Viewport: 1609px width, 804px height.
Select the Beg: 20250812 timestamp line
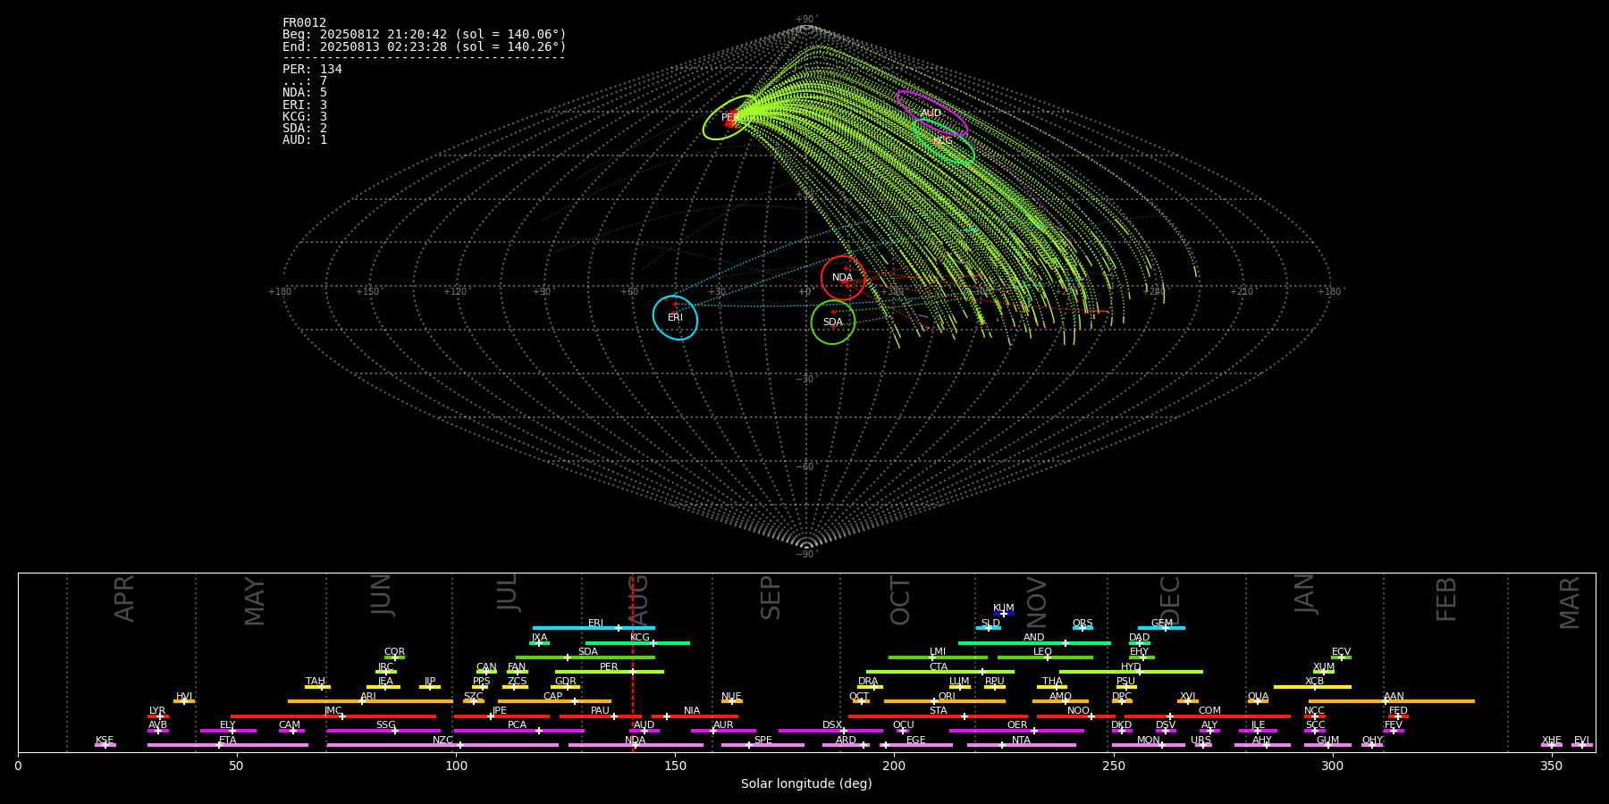point(425,35)
